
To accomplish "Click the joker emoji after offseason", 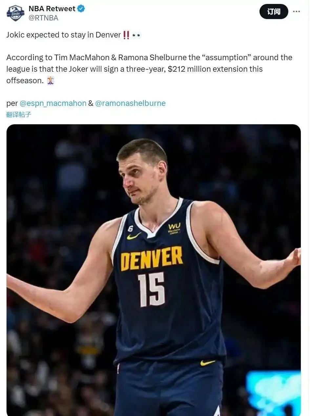I will [x=50, y=81].
